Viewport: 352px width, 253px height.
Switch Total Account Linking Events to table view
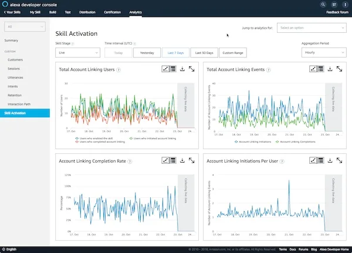click(x=320, y=69)
